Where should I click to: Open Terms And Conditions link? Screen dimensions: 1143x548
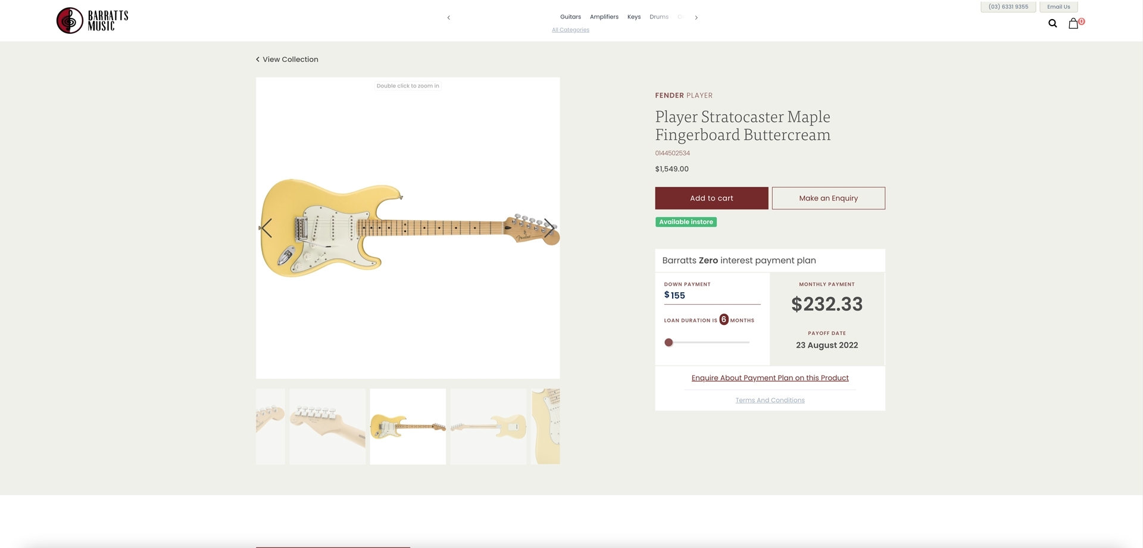point(770,400)
